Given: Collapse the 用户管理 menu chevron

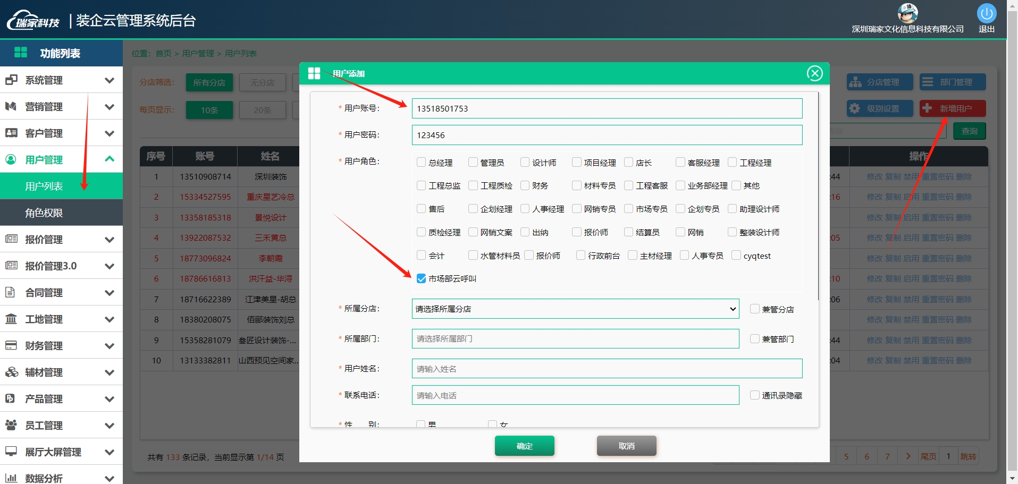Looking at the screenshot, I should pyautogui.click(x=110, y=159).
